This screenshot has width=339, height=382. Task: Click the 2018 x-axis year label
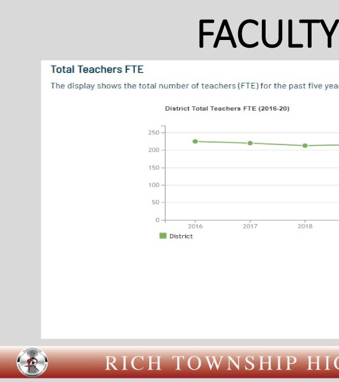[x=305, y=226]
